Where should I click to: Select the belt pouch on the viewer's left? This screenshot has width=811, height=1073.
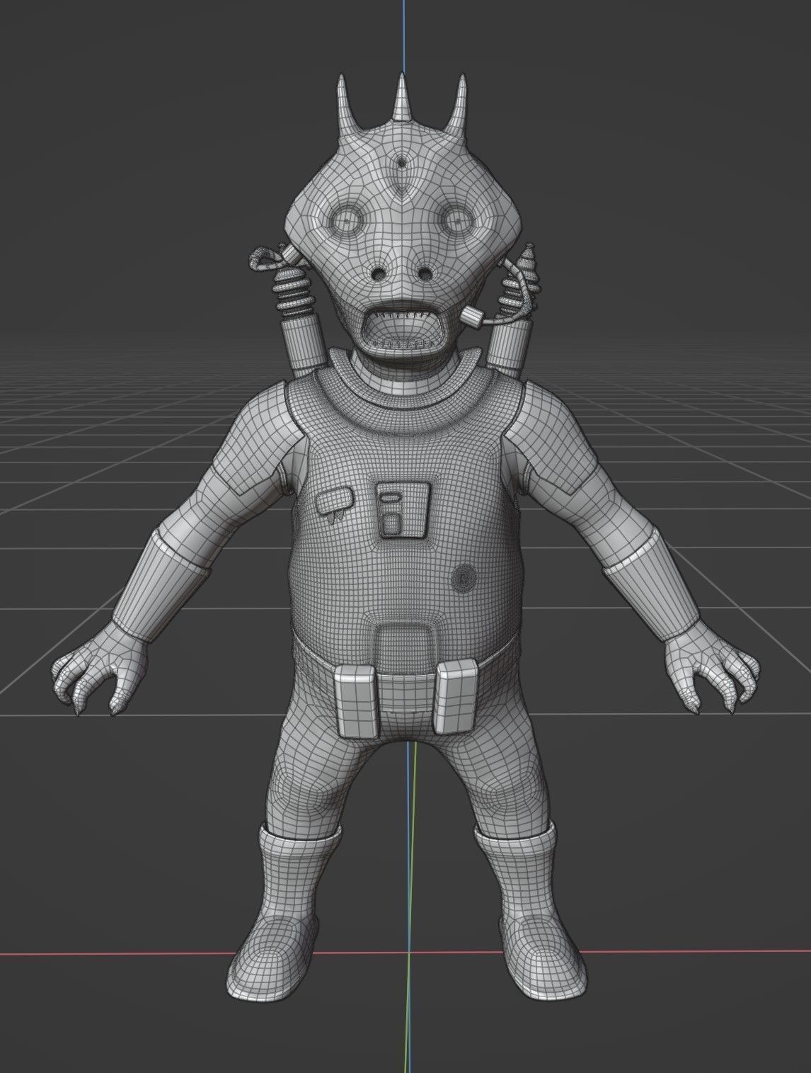pyautogui.click(x=357, y=700)
